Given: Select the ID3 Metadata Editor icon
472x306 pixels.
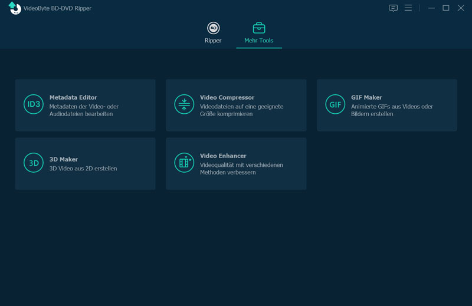Looking at the screenshot, I should pos(34,104).
